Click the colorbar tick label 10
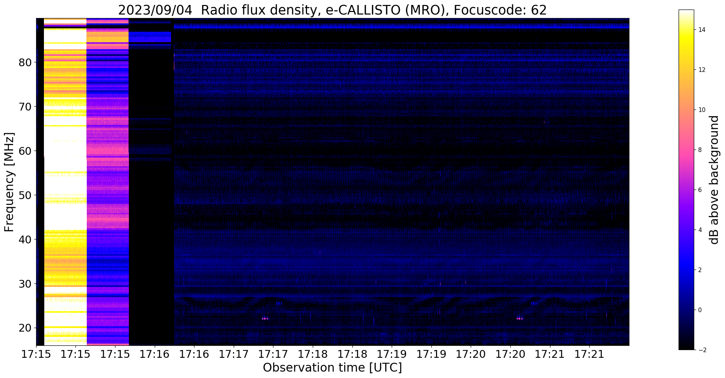Image resolution: width=725 pixels, height=378 pixels. tap(701, 110)
